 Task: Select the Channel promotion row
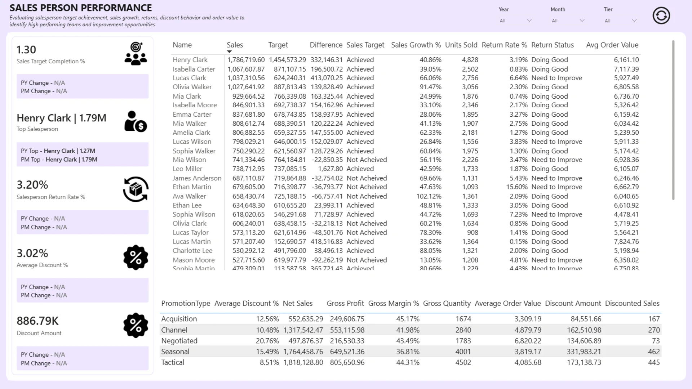click(x=411, y=330)
